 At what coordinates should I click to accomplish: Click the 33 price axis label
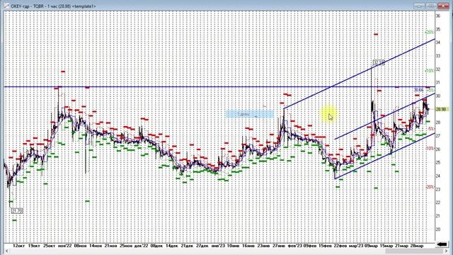438,56
